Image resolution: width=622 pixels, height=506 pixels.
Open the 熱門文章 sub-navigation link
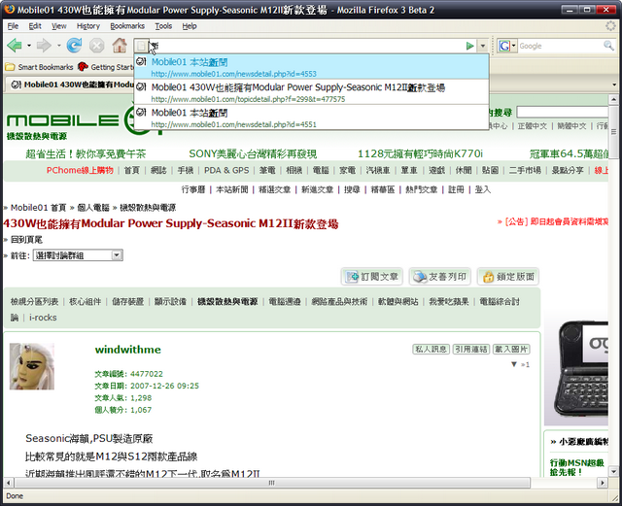pyautogui.click(x=421, y=189)
